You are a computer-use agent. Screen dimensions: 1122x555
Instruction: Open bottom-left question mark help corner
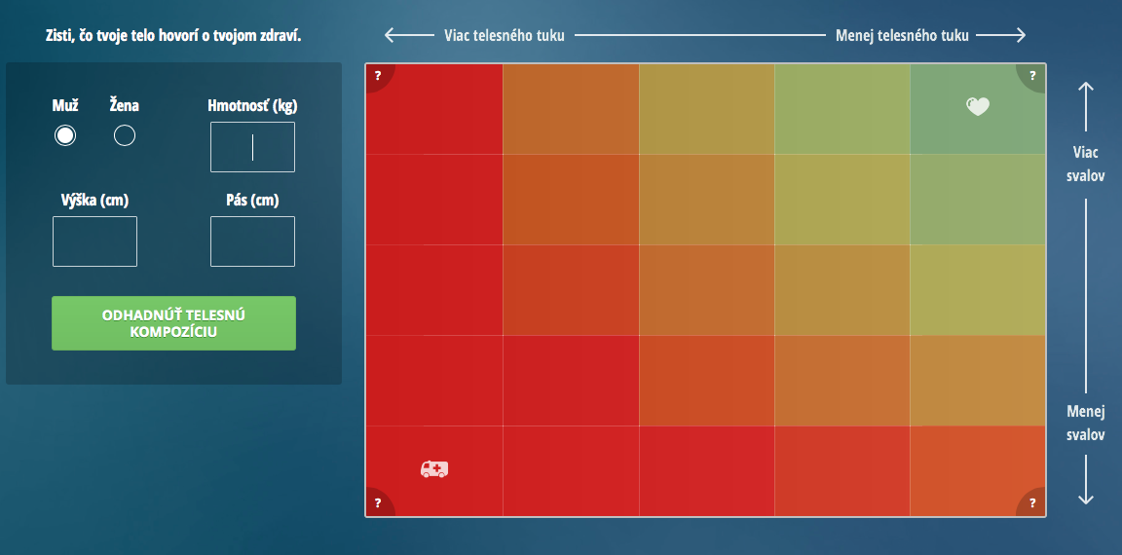[x=377, y=504]
